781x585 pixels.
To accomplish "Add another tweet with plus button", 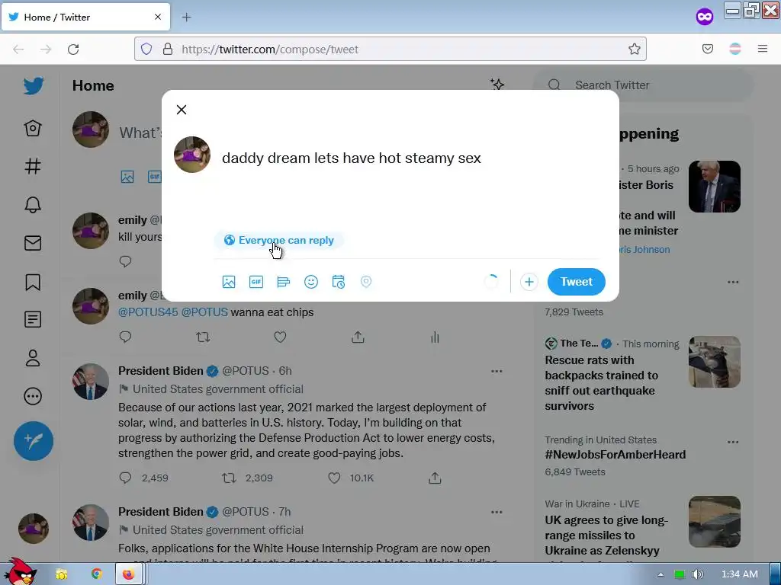I will pos(529,282).
